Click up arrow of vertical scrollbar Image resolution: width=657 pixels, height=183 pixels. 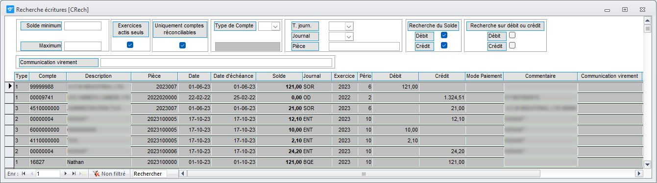647,20
